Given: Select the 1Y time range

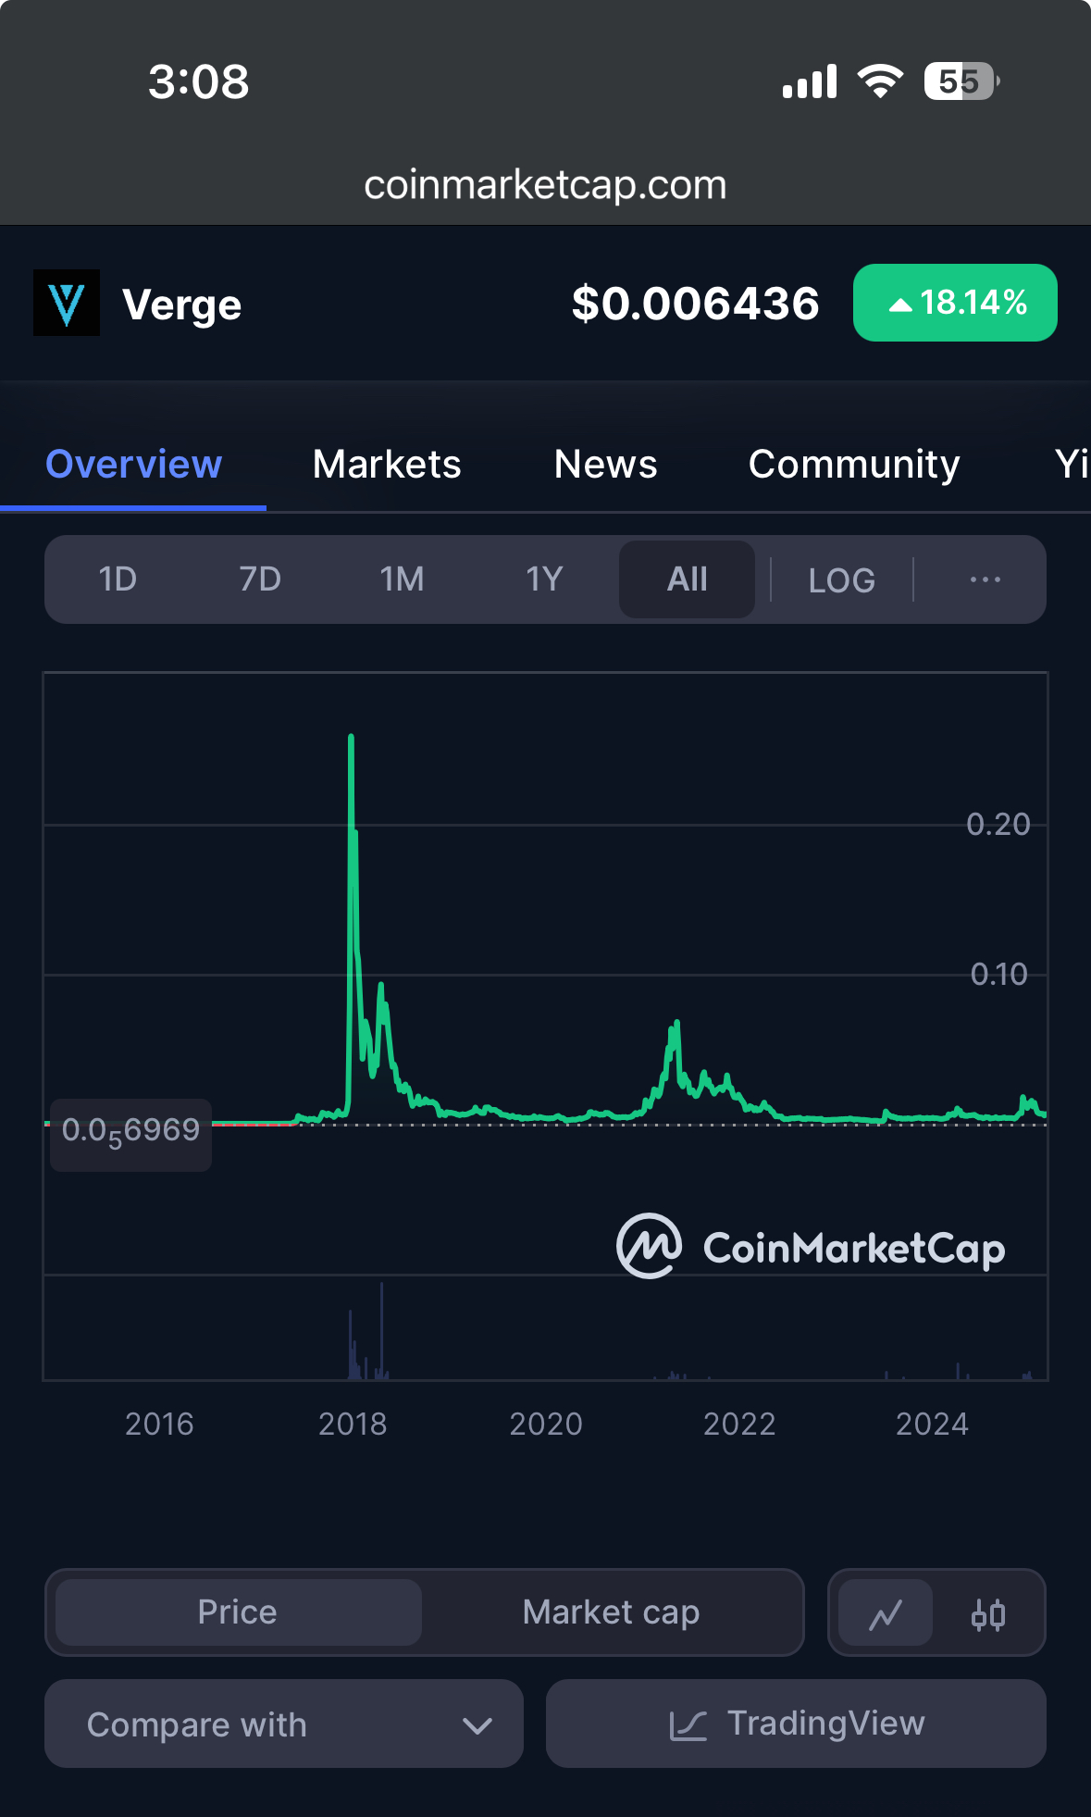Looking at the screenshot, I should (x=544, y=579).
